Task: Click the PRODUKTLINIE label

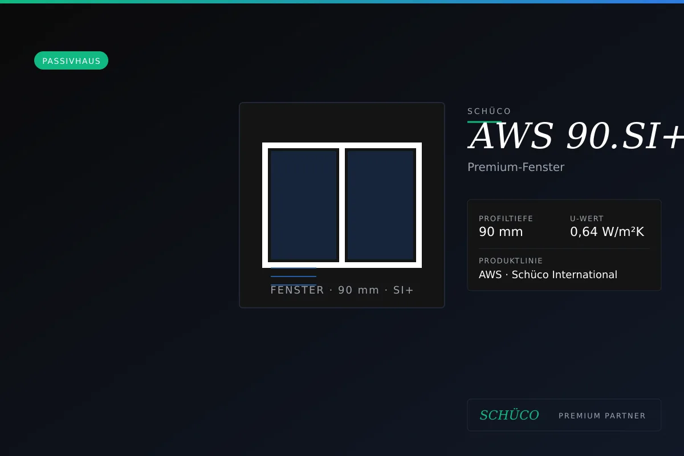Action: click(511, 261)
